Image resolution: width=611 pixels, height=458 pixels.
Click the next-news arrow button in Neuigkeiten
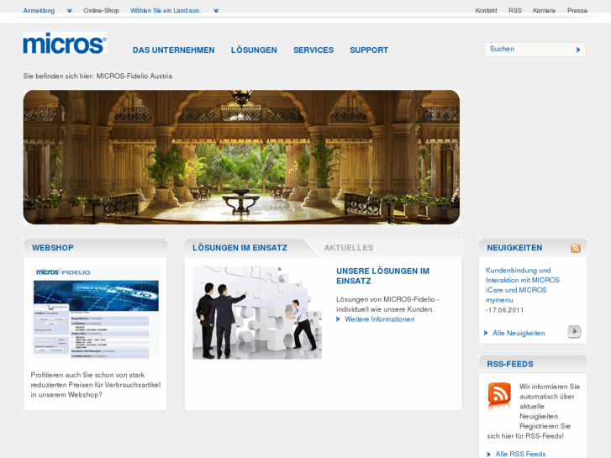[574, 332]
